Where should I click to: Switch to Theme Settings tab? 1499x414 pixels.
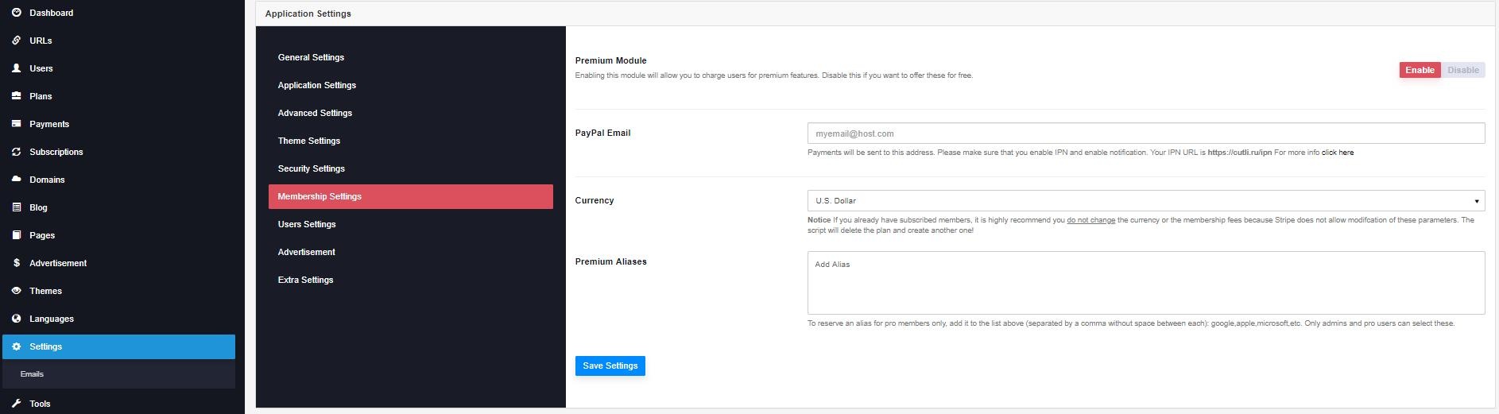[309, 141]
